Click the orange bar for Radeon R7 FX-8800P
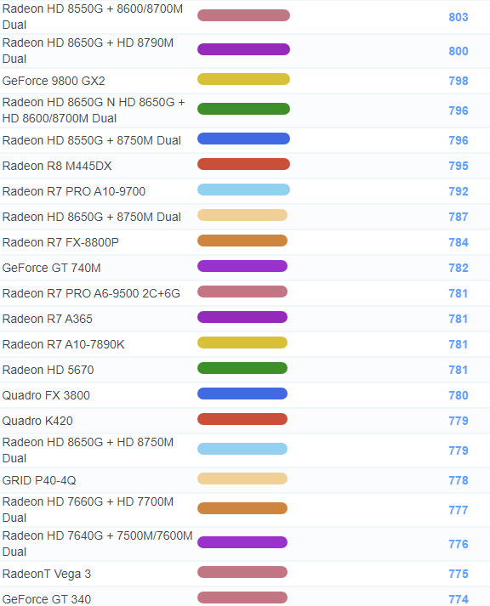Image resolution: width=490 pixels, height=606 pixels. (242, 241)
